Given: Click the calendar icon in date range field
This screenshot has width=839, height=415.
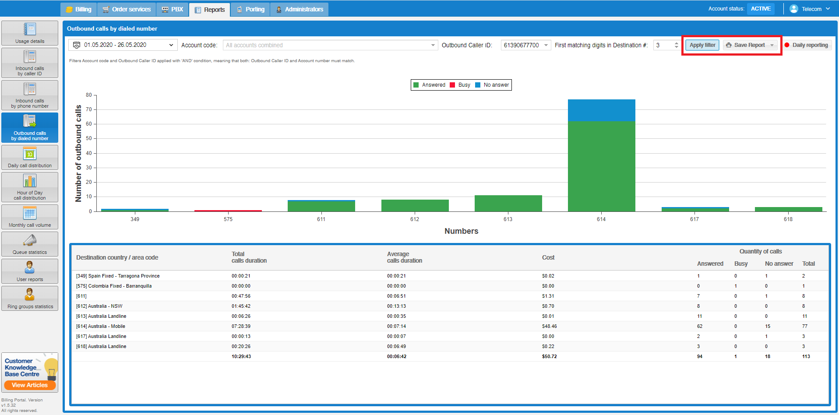Looking at the screenshot, I should tap(77, 45).
